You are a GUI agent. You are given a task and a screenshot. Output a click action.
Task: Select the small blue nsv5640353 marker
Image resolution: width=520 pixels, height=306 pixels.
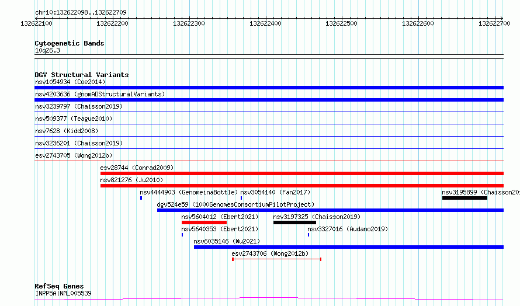(x=182, y=235)
